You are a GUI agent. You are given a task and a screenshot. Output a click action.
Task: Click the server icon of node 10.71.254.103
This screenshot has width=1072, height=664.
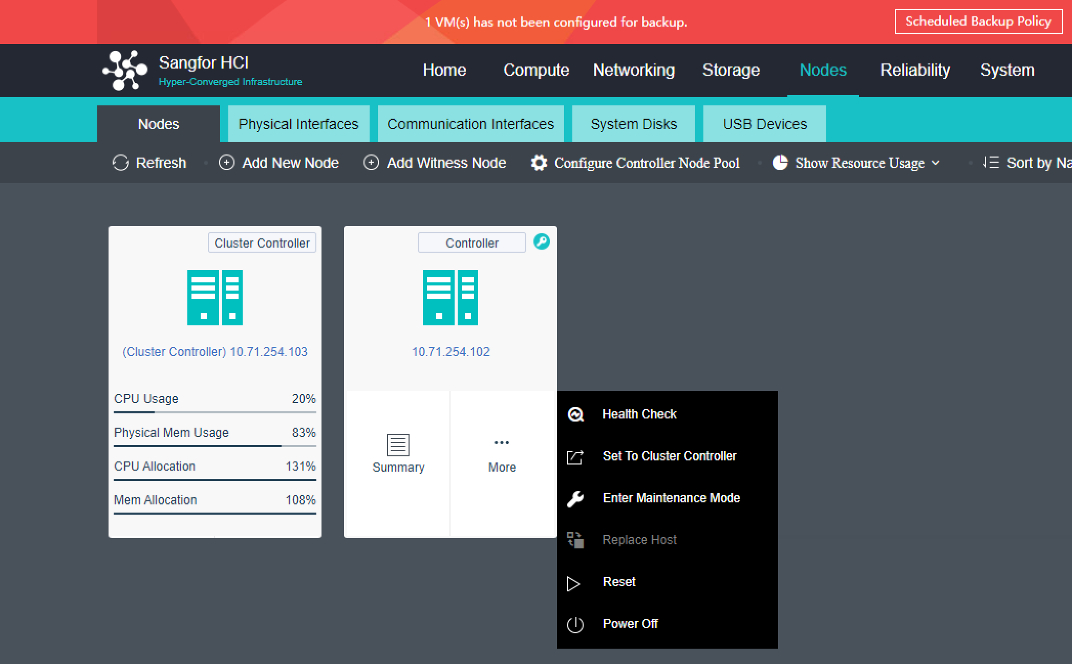click(x=215, y=298)
